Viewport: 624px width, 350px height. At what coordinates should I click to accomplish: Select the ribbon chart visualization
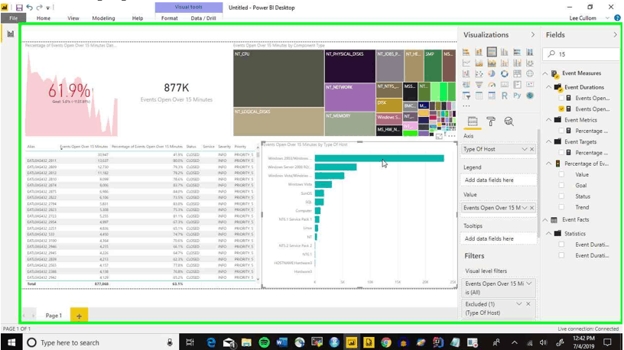(x=530, y=63)
